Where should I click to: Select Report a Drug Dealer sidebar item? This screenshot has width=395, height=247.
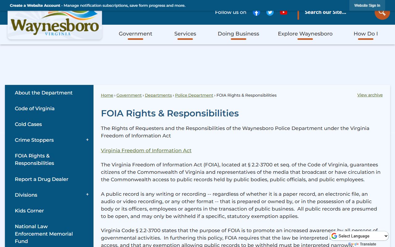click(x=41, y=179)
